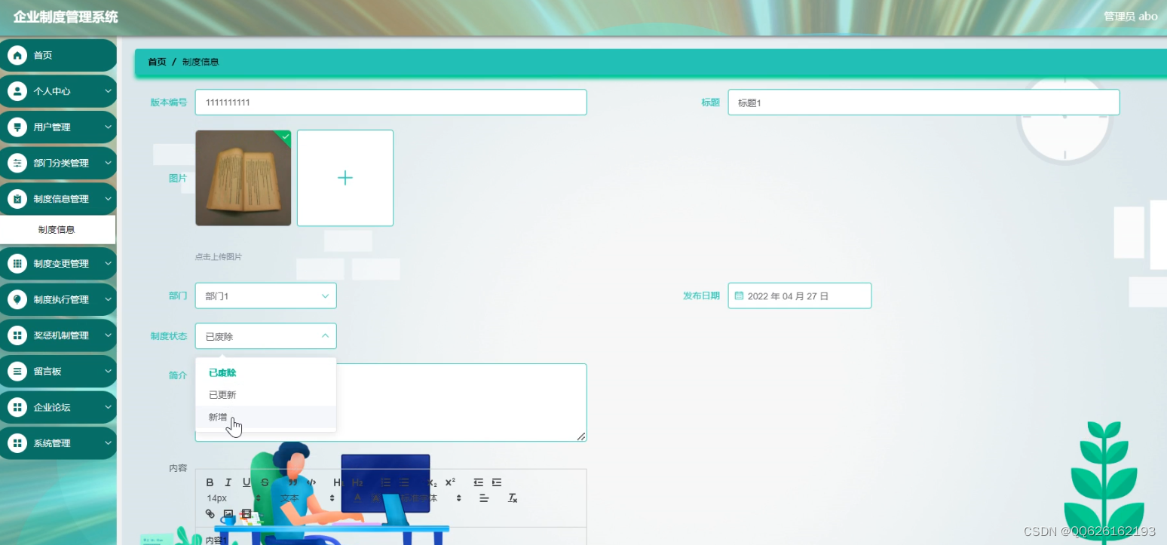Click 首页 in the breadcrumb

[156, 62]
